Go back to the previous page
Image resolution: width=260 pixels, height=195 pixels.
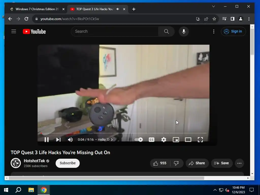pos(10,19)
